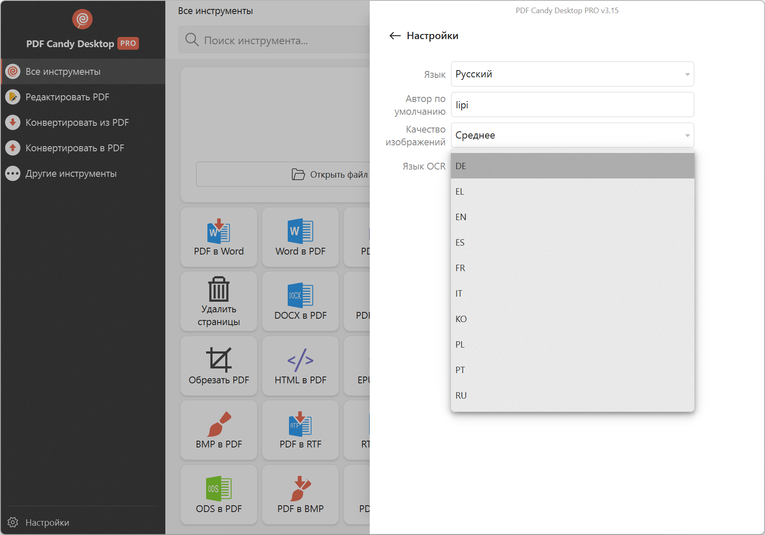Open the ODS в PDF tool
The image size is (765, 535).
pos(219,495)
